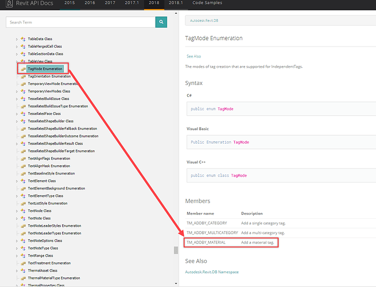376x287 pixels.
Task: Expand the TemporaryViewModes Class node
Action: (17, 91)
